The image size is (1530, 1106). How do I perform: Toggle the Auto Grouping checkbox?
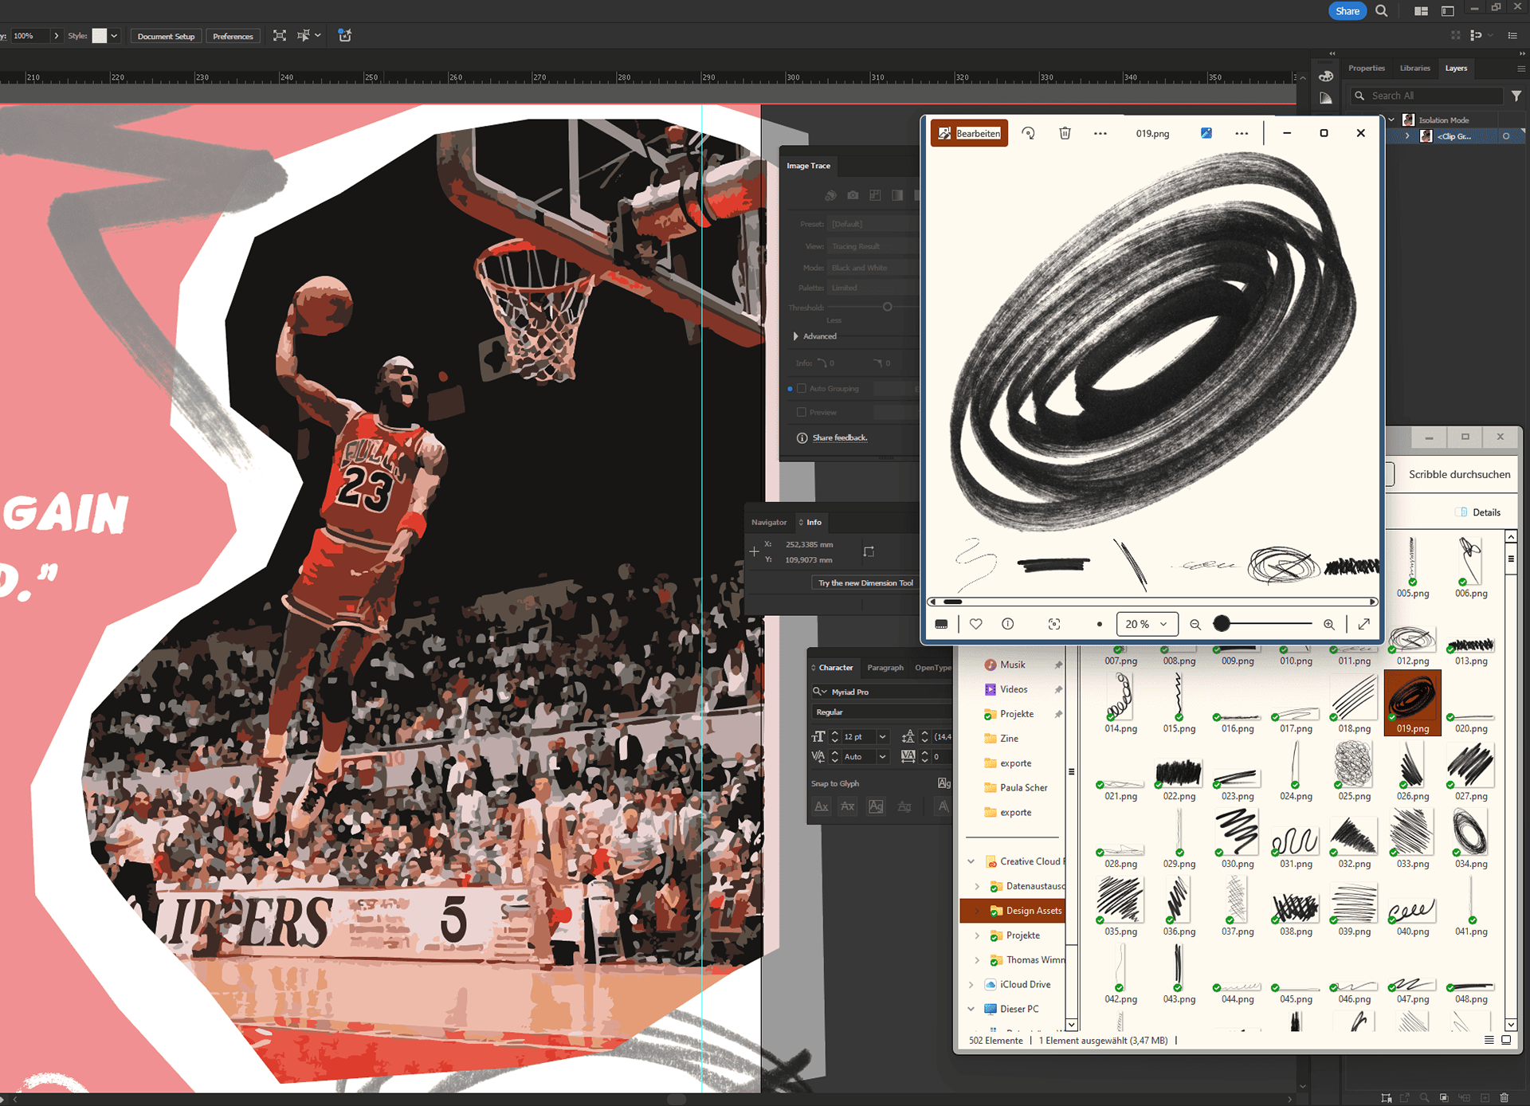click(802, 388)
